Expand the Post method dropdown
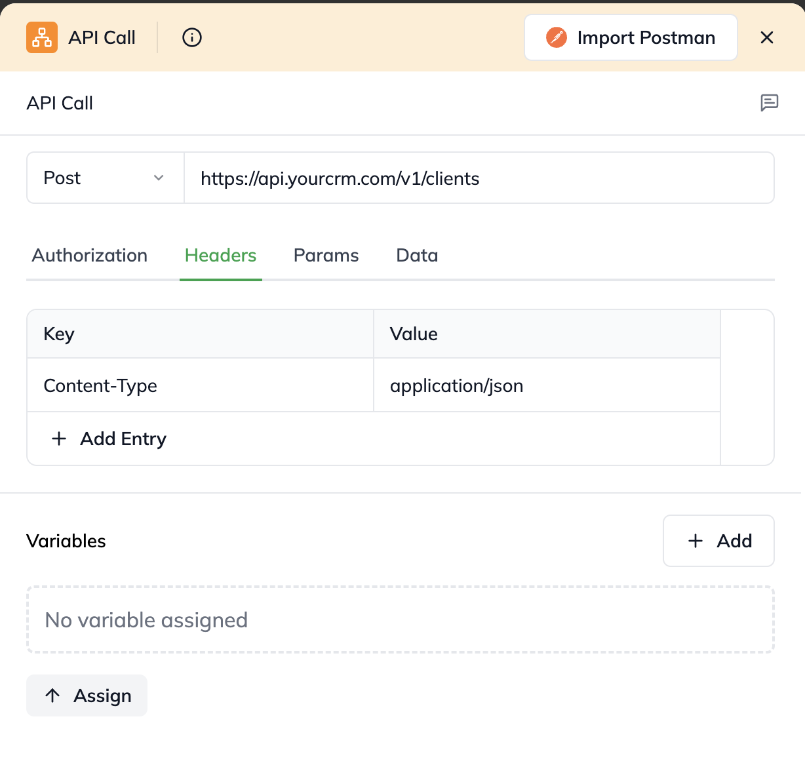 pos(105,178)
